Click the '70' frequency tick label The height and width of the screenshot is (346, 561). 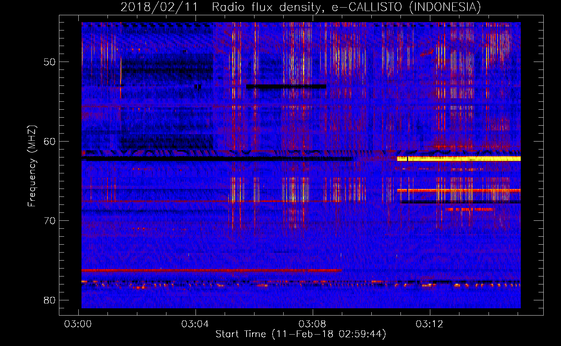[50, 221]
